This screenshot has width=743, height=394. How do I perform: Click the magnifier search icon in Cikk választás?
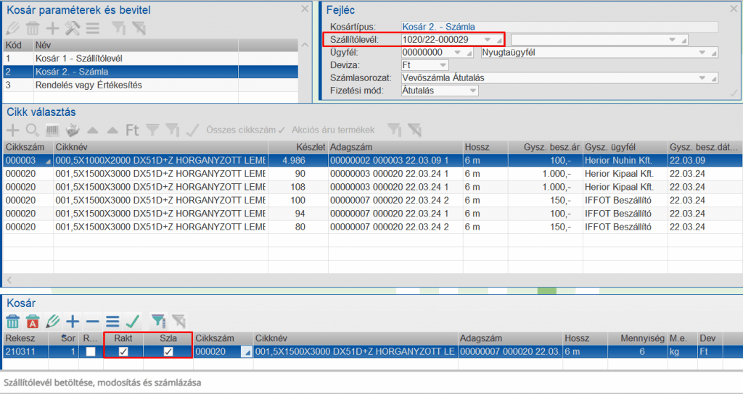click(x=33, y=130)
